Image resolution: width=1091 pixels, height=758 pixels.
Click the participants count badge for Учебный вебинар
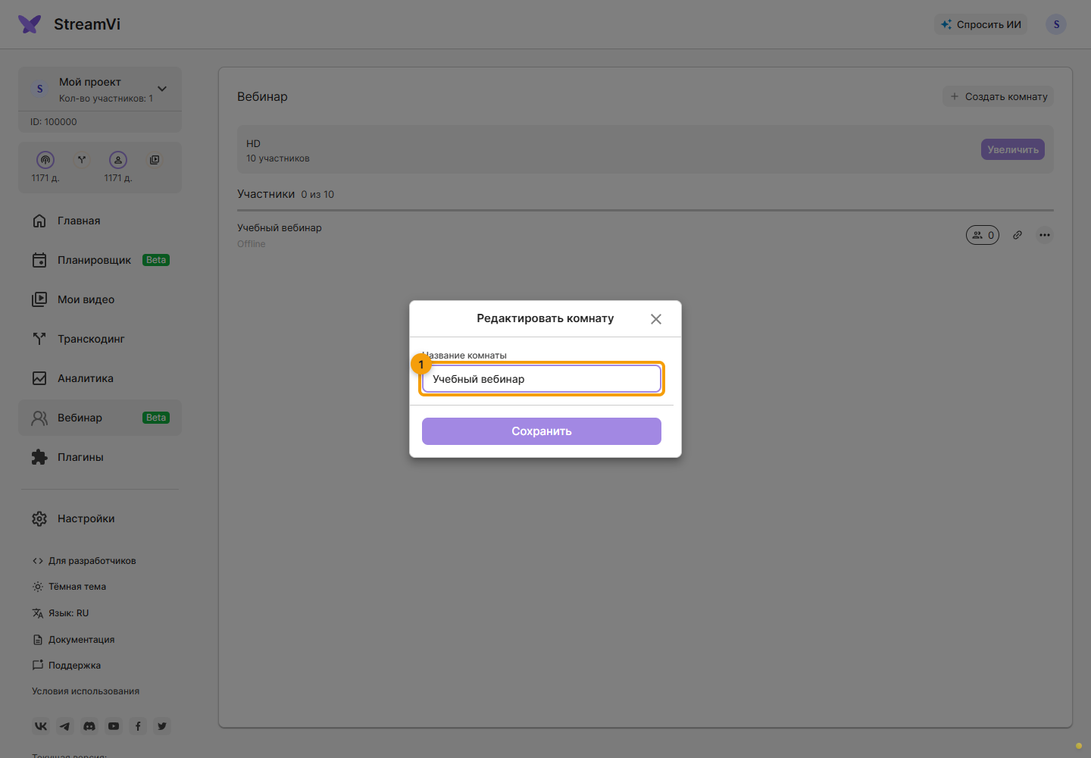(983, 235)
